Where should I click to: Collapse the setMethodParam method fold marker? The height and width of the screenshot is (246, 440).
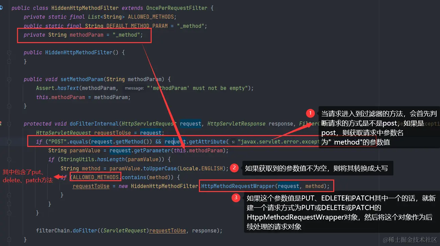[9, 79]
